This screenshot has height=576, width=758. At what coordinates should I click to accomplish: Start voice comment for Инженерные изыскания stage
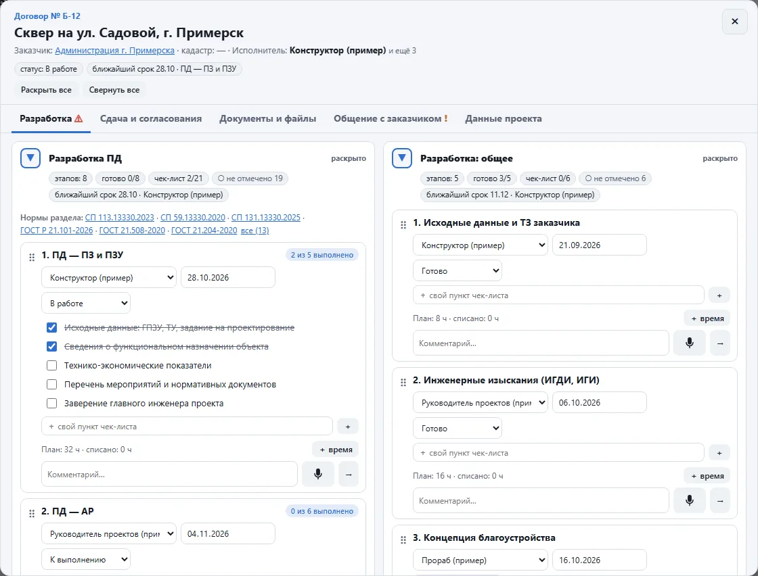point(690,500)
